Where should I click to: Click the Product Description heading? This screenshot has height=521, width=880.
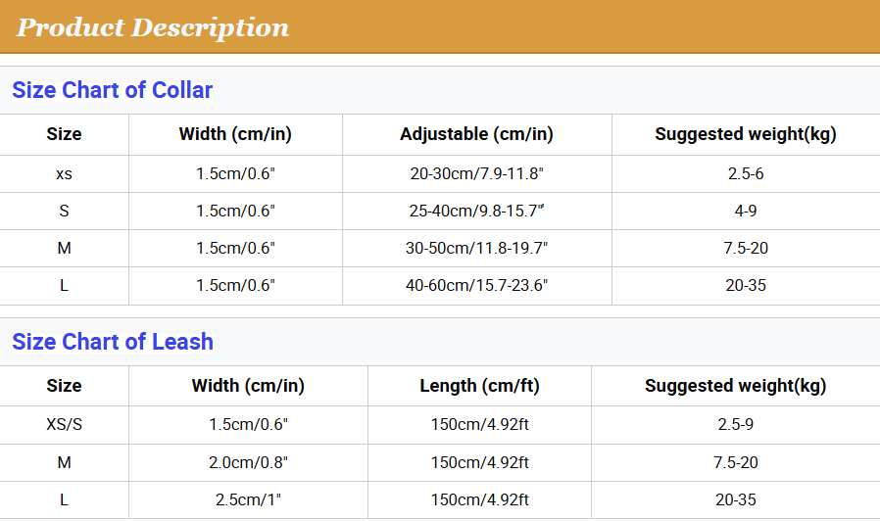tap(153, 27)
